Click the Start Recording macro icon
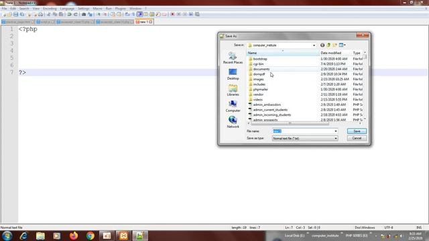 point(172,14)
